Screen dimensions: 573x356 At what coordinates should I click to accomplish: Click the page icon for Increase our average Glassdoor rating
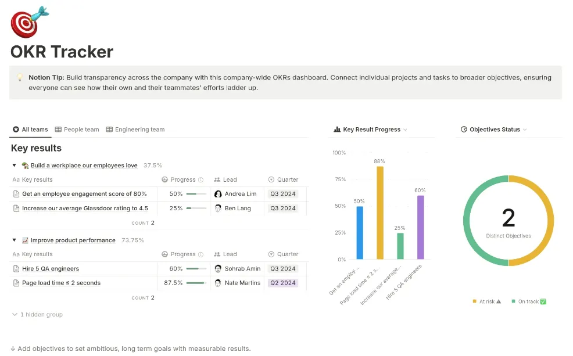[x=16, y=208]
